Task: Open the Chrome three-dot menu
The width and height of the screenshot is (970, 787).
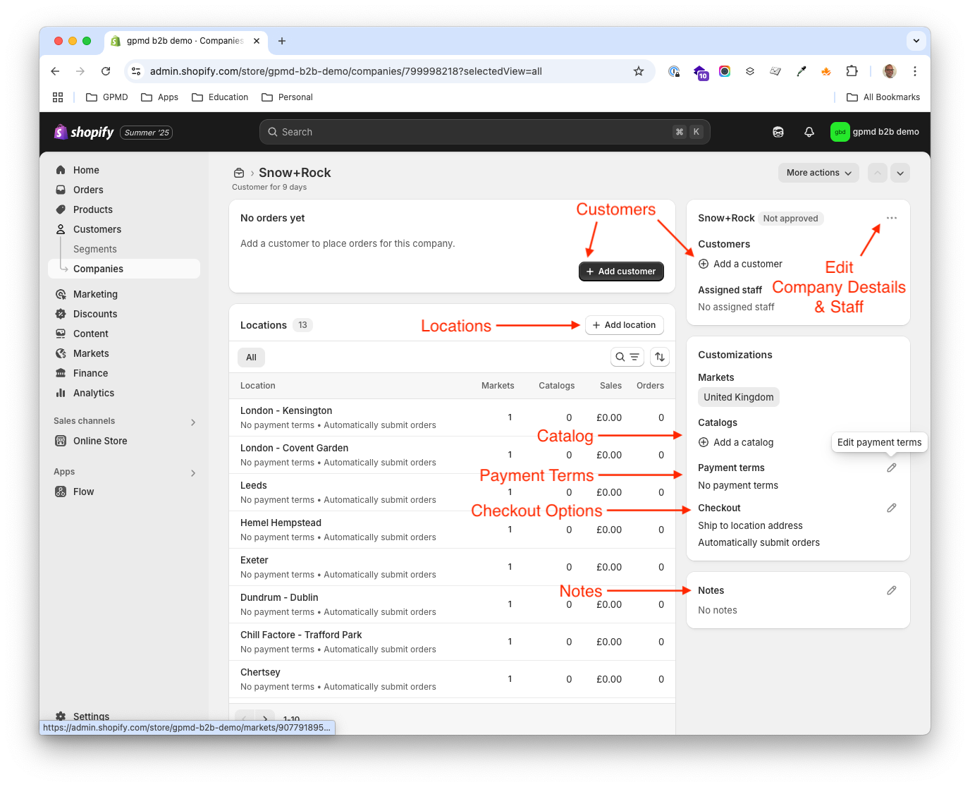Action: [x=915, y=71]
